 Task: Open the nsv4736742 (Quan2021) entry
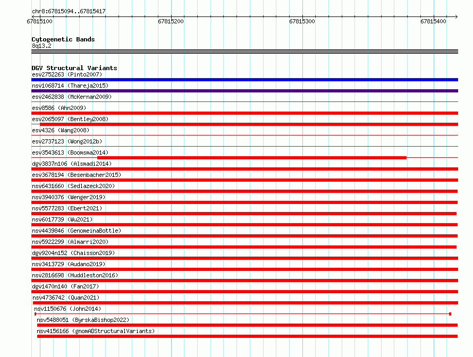tap(66, 297)
